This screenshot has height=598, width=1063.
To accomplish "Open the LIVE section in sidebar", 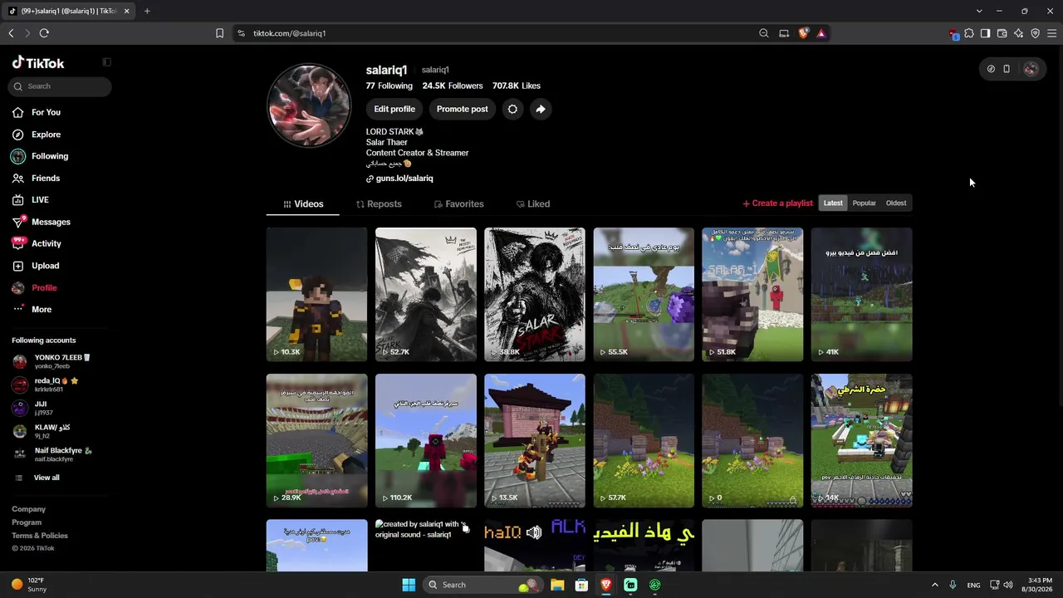I will [x=30, y=200].
